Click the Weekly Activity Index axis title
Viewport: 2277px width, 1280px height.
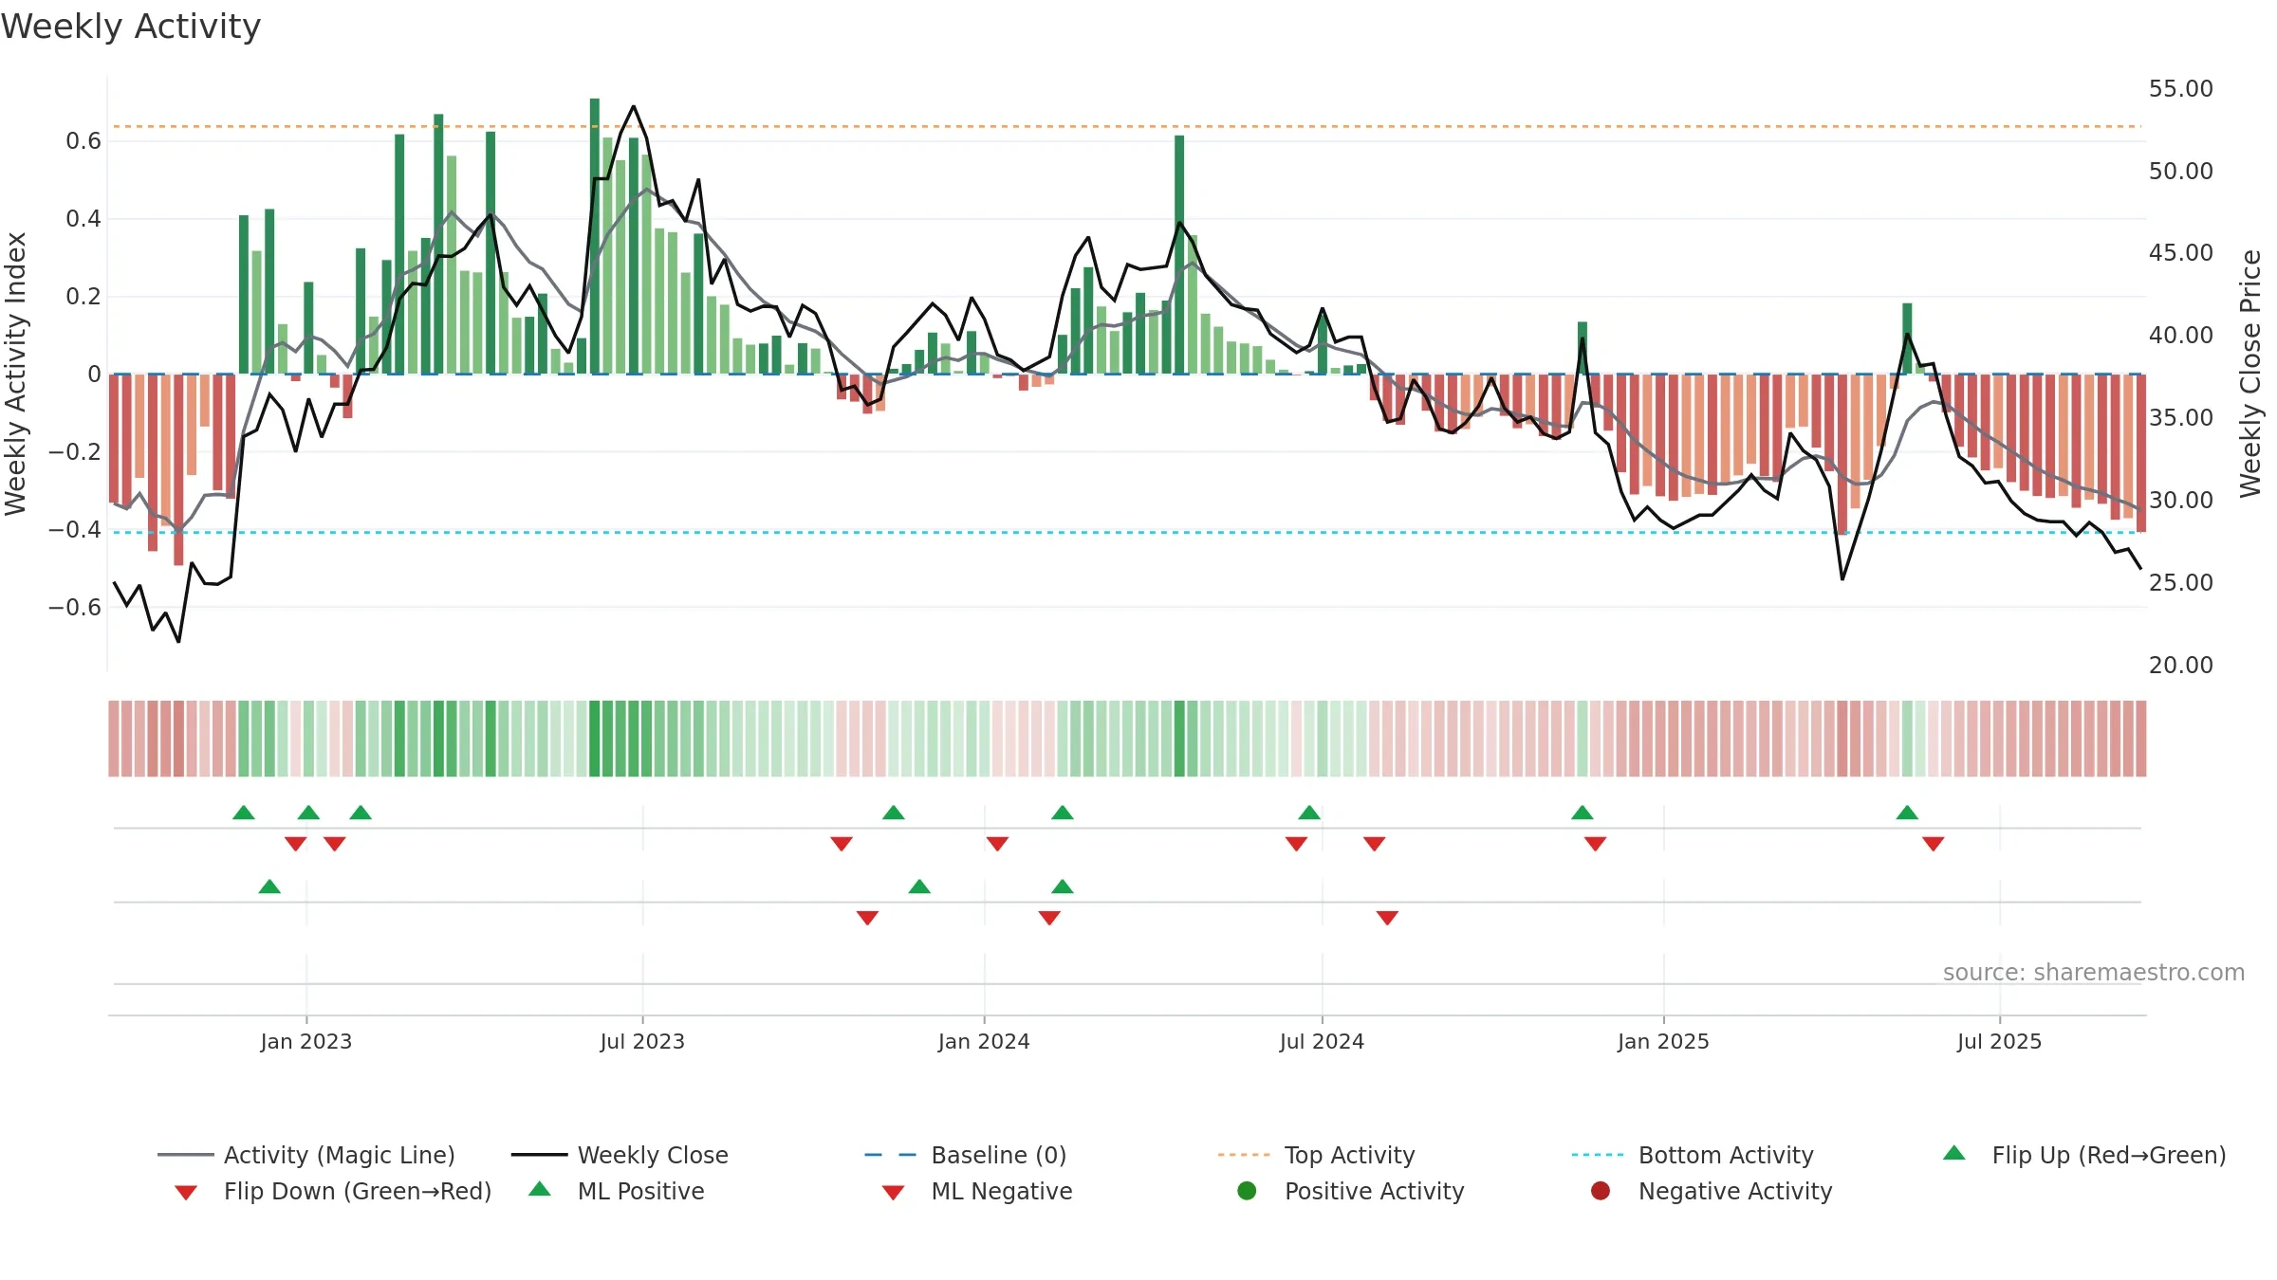coord(16,374)
